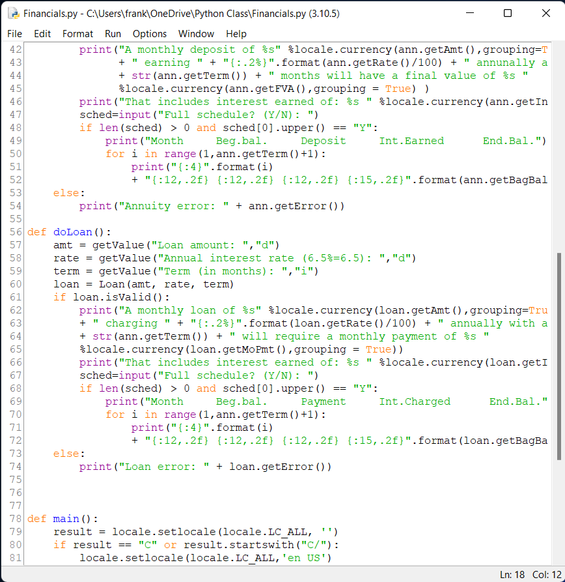This screenshot has height=582, width=565.
Task: Click the 'Loan error: ' string on line 74
Action: 164,467
